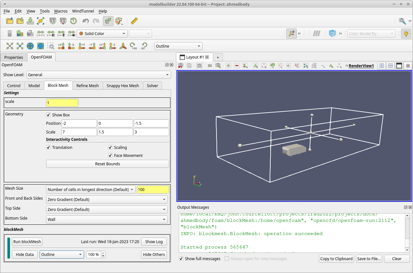
Task: Click the zoom to box magnifier icon
Action: (x=51, y=46)
